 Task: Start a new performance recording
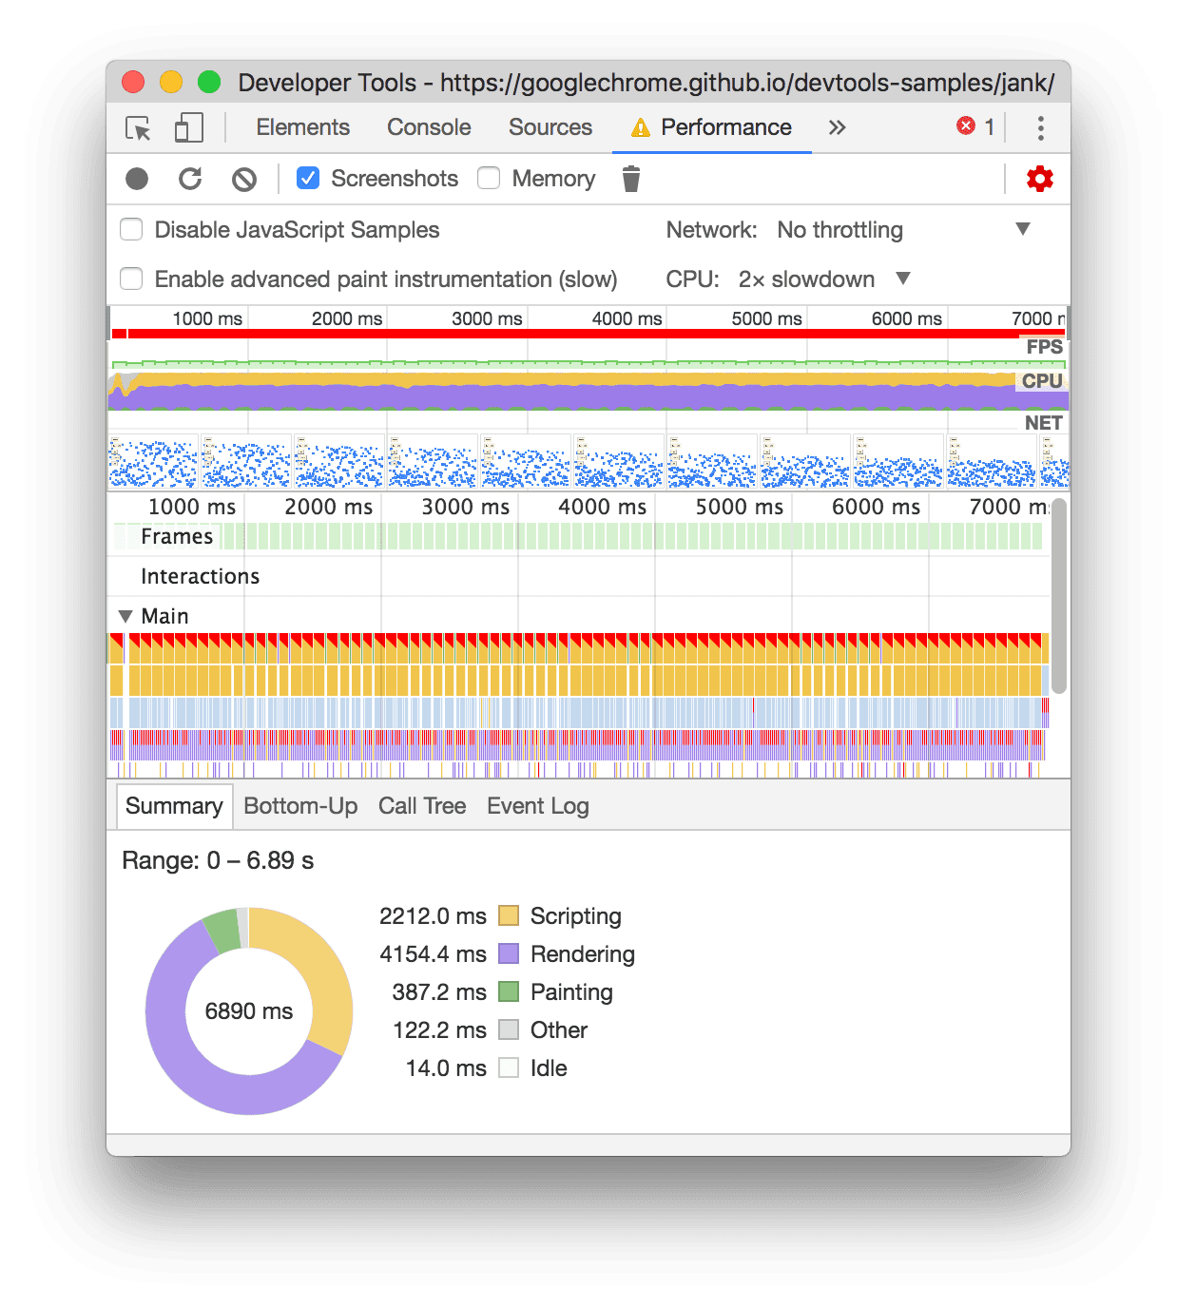(138, 178)
